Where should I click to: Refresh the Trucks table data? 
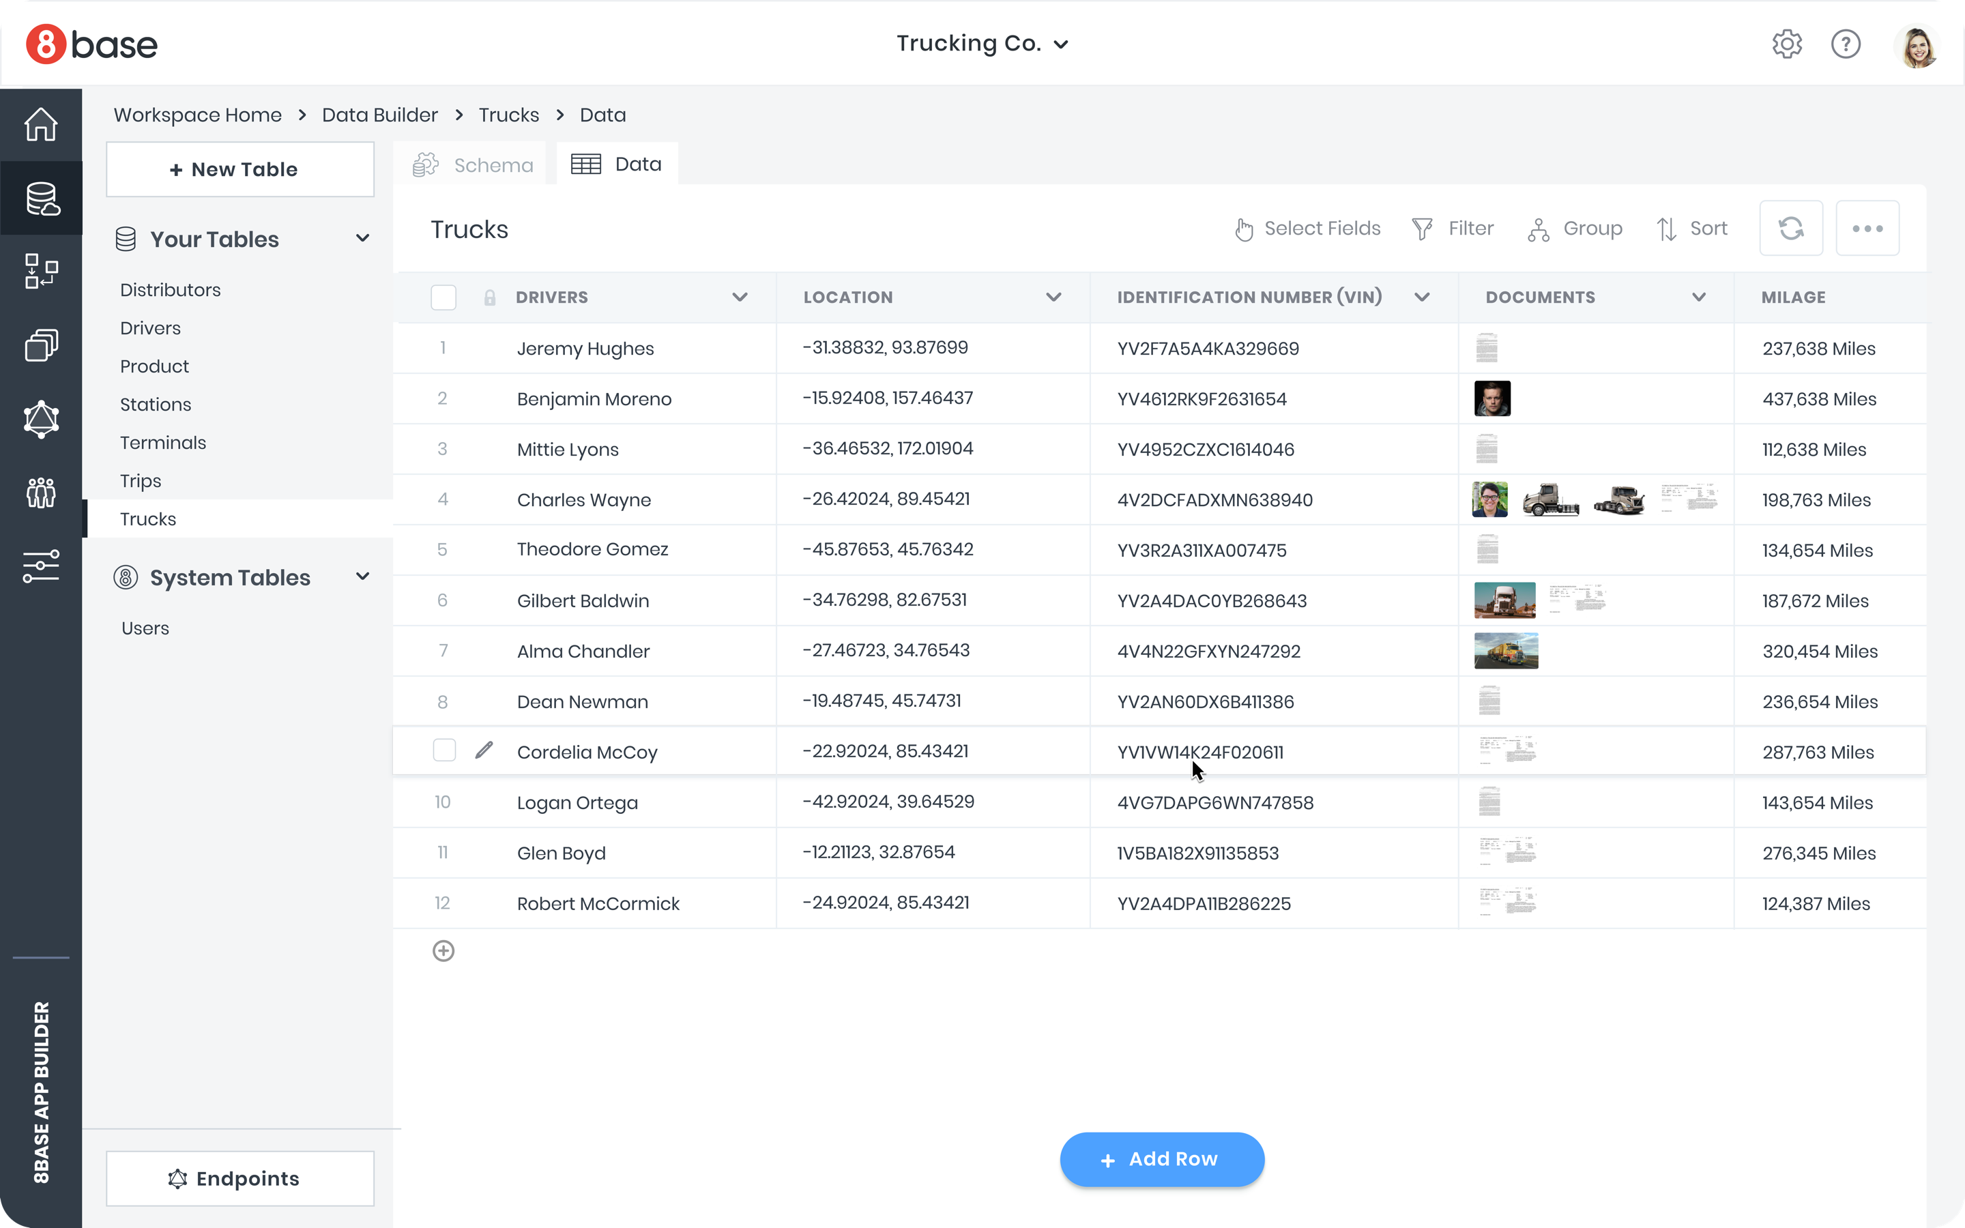point(1791,229)
